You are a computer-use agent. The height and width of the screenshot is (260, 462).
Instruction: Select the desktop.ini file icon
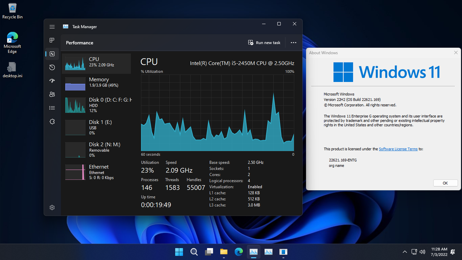click(x=12, y=70)
